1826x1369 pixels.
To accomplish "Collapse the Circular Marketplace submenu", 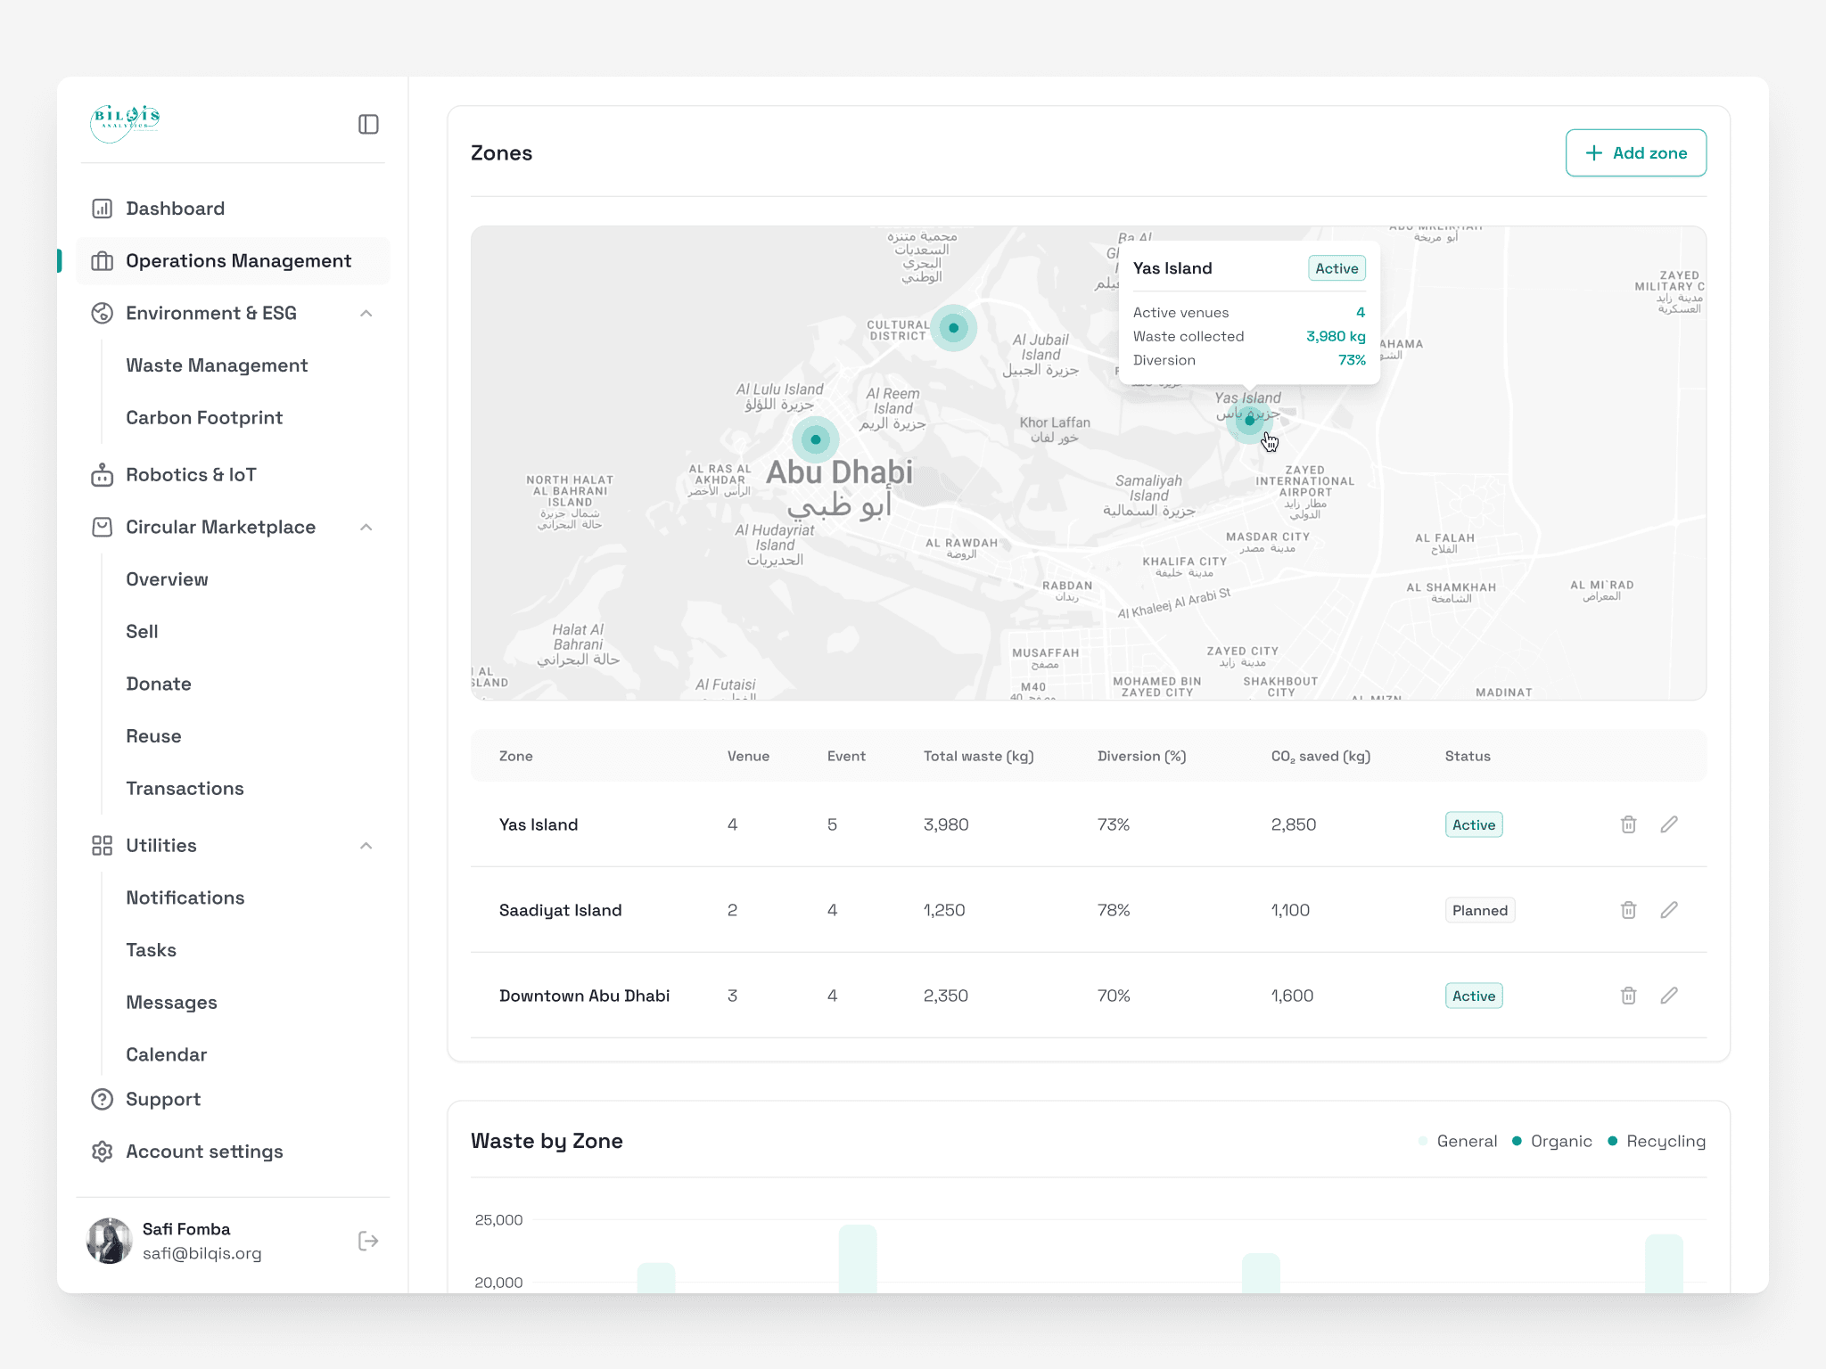I will tap(366, 527).
